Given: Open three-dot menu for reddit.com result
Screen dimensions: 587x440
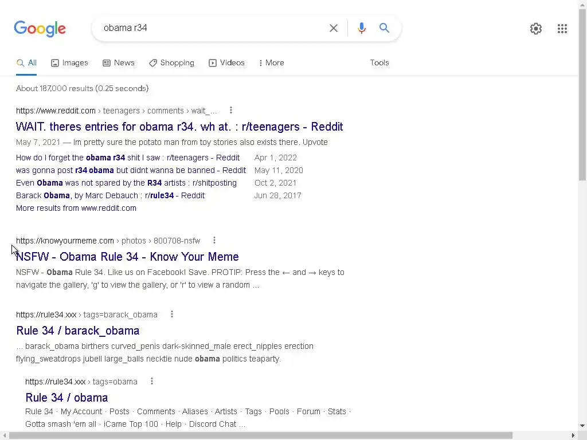Looking at the screenshot, I should [230, 110].
